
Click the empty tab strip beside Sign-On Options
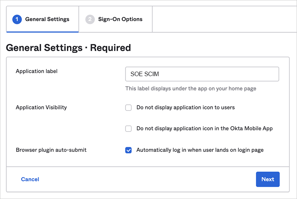223,19
